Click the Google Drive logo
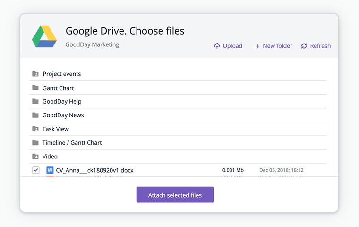Viewport: 359px width, 227px height. click(44, 36)
